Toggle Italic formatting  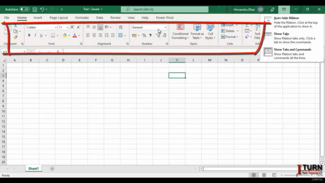35,35
